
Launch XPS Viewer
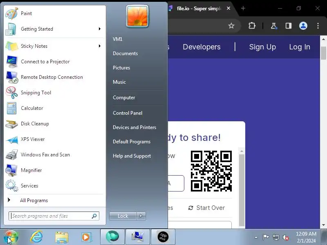pos(54,139)
